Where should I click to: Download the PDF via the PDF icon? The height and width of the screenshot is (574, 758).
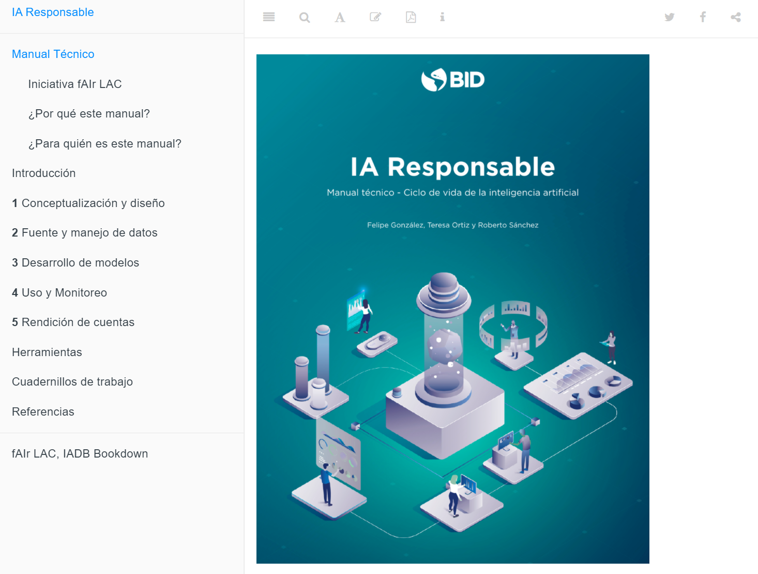(411, 17)
